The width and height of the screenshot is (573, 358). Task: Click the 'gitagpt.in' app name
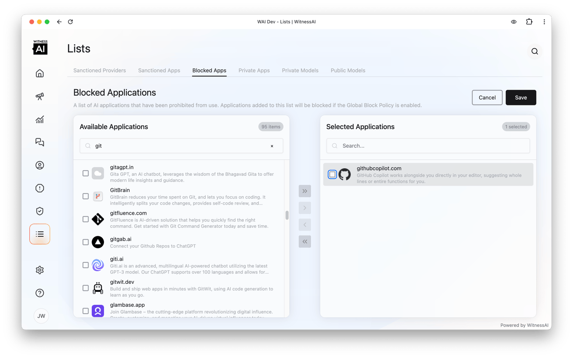pos(122,167)
